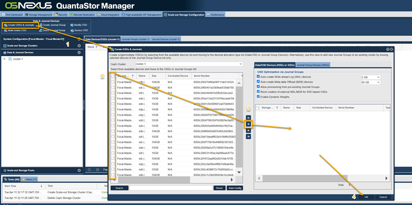Screen dimensions: 412x205
Task: Open the MDB size 60 GB dropdown
Action: [x=378, y=83]
